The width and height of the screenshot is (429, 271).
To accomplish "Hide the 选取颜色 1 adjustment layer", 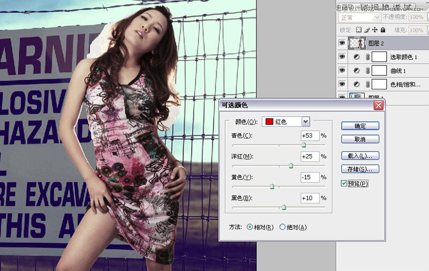I will 342,57.
